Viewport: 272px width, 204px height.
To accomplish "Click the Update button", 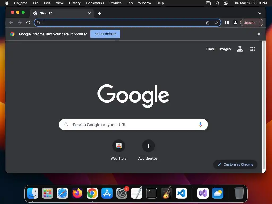I will [249, 23].
